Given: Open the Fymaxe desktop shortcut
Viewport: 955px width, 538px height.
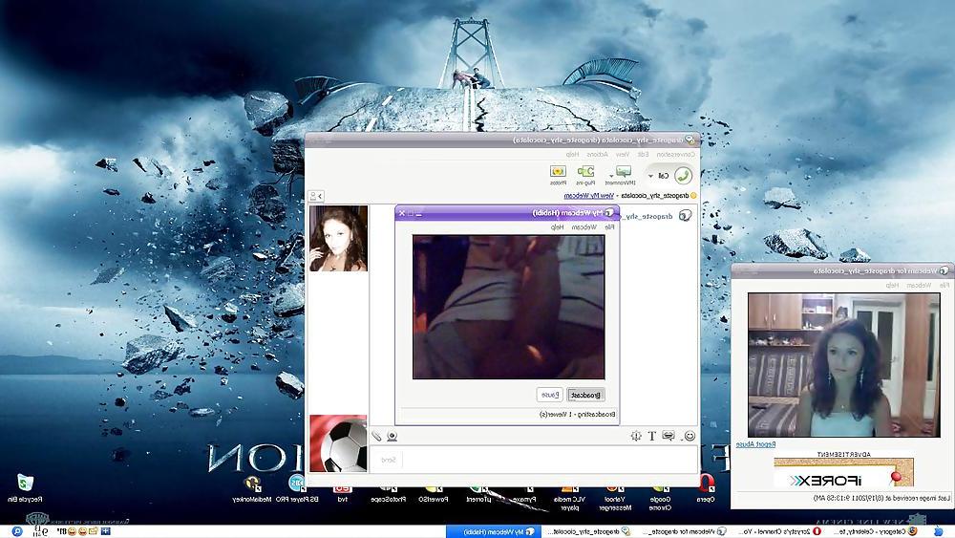Looking at the screenshot, I should 523,493.
